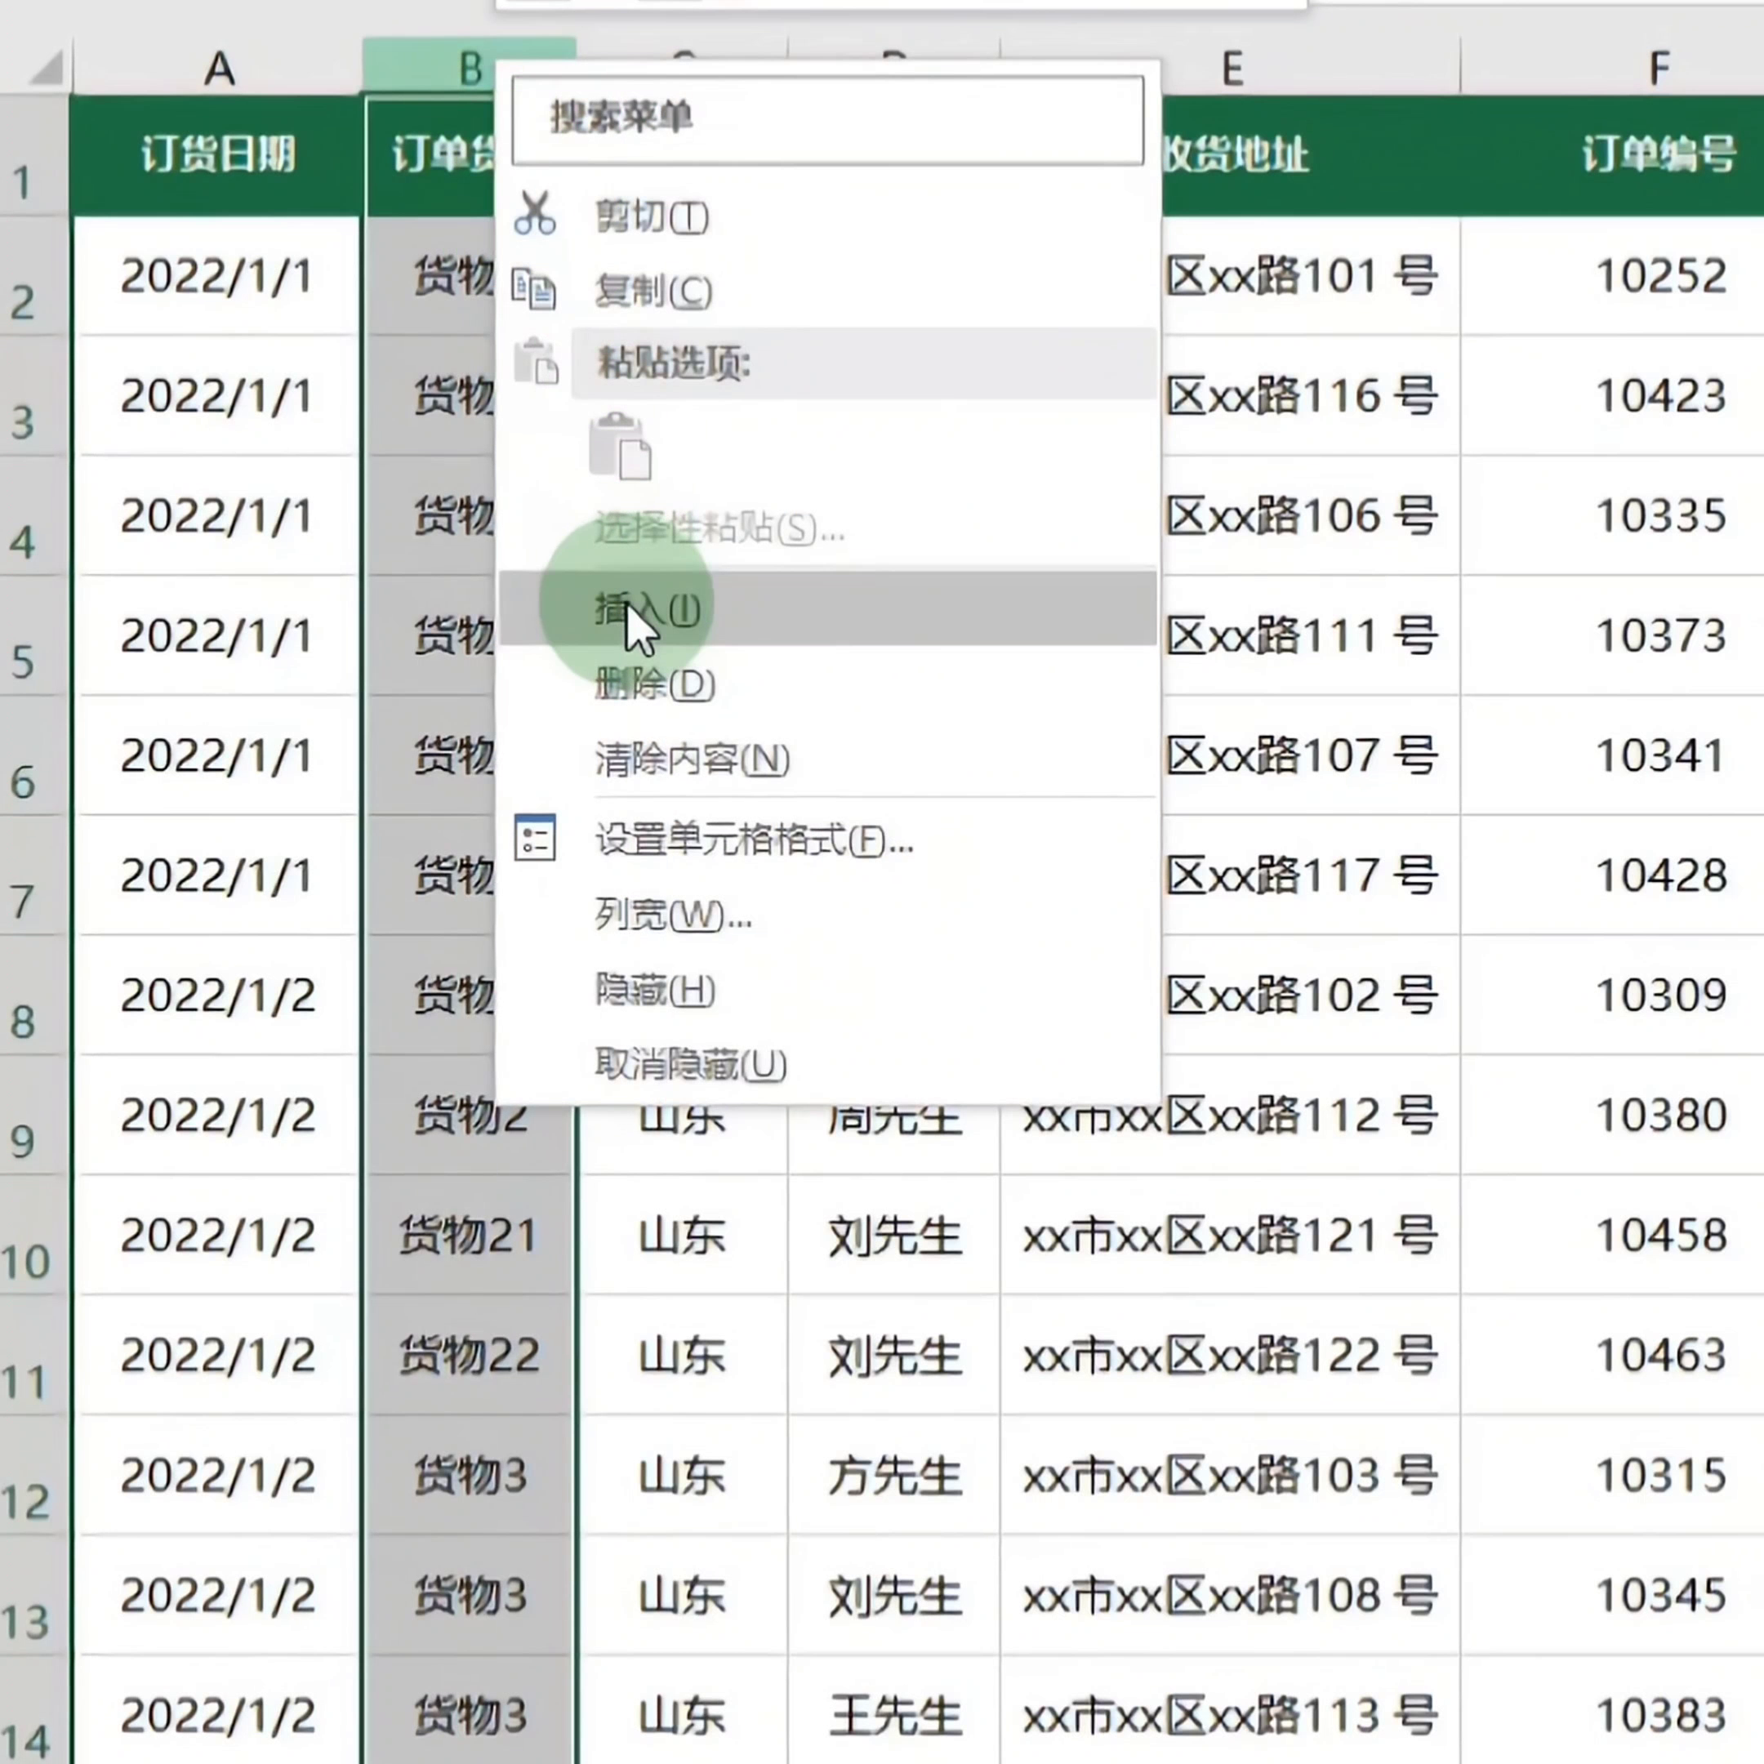This screenshot has height=1764, width=1764.
Task: Select the cell showing 2022/1/2 in row 14
Action: coord(217,1715)
